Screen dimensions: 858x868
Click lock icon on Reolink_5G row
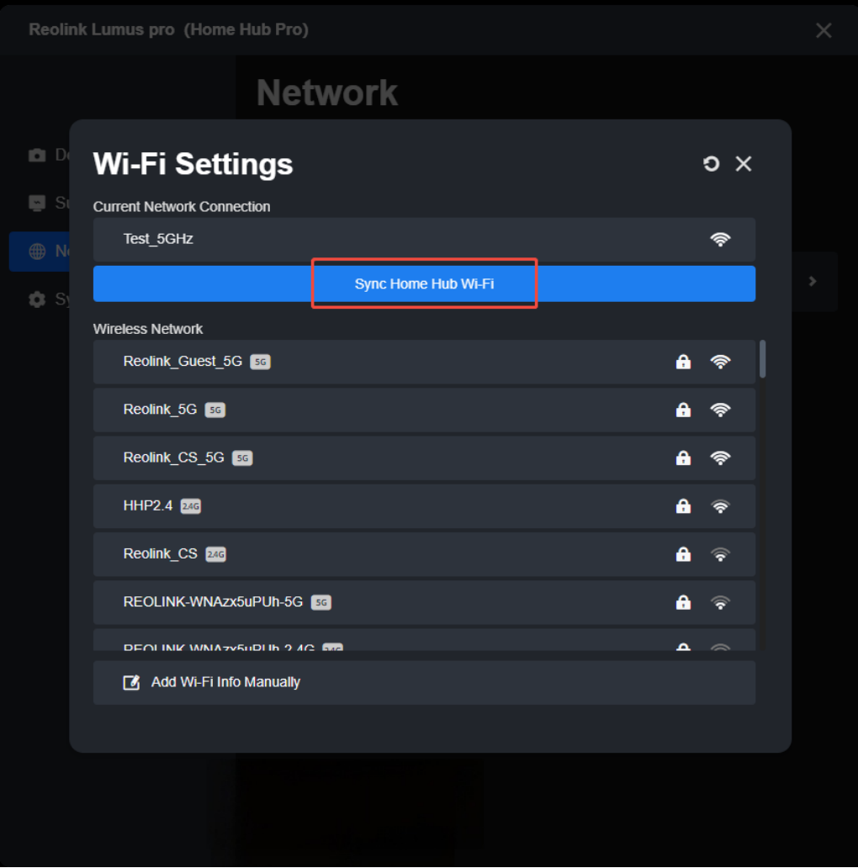684,410
